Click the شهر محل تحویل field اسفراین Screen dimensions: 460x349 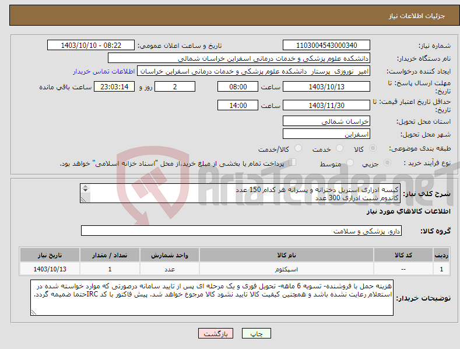(326, 134)
